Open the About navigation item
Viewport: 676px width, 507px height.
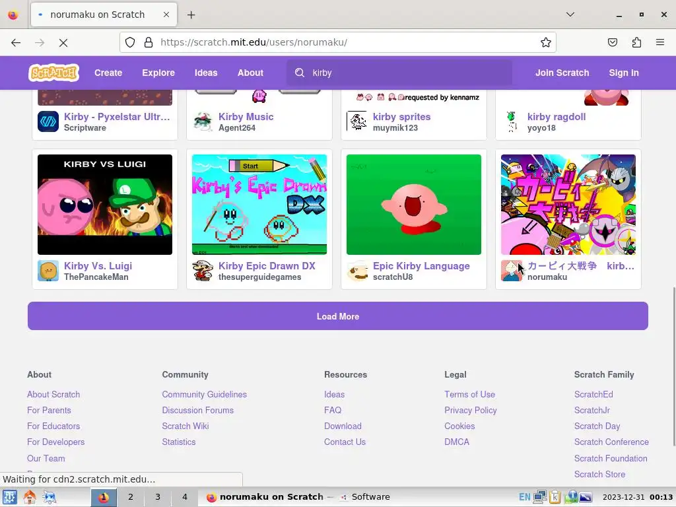pos(250,73)
